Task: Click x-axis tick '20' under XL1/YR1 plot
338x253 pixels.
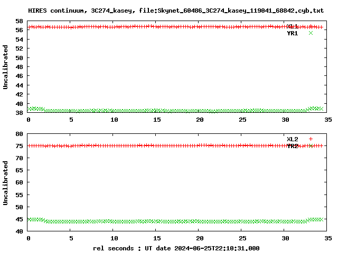Action: [200, 120]
